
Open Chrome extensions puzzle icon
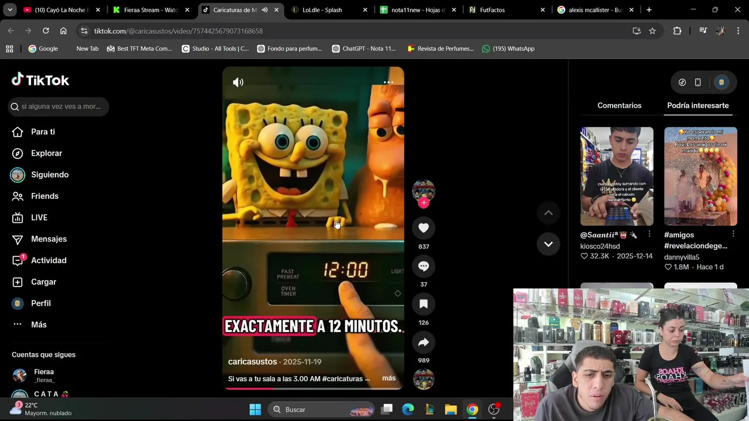pos(677,31)
